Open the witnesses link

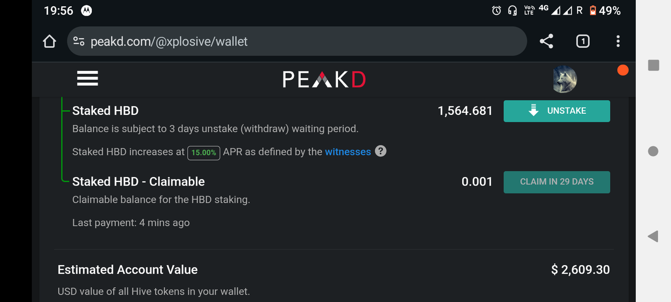point(348,152)
